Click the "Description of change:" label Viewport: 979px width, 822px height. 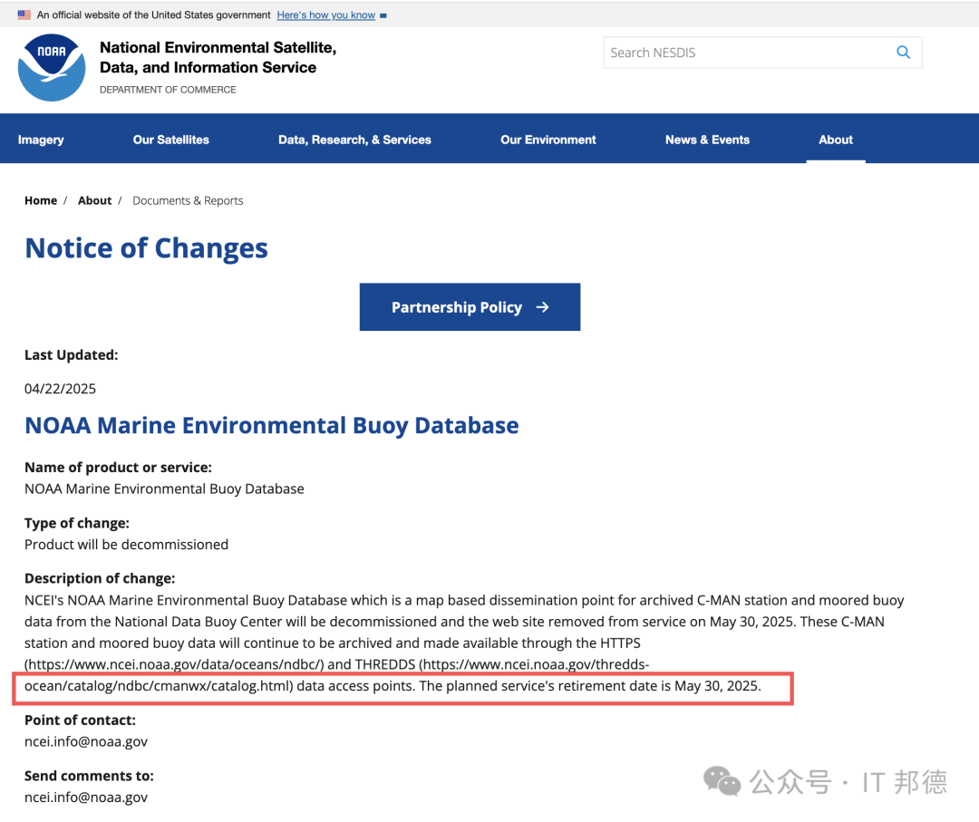[100, 578]
